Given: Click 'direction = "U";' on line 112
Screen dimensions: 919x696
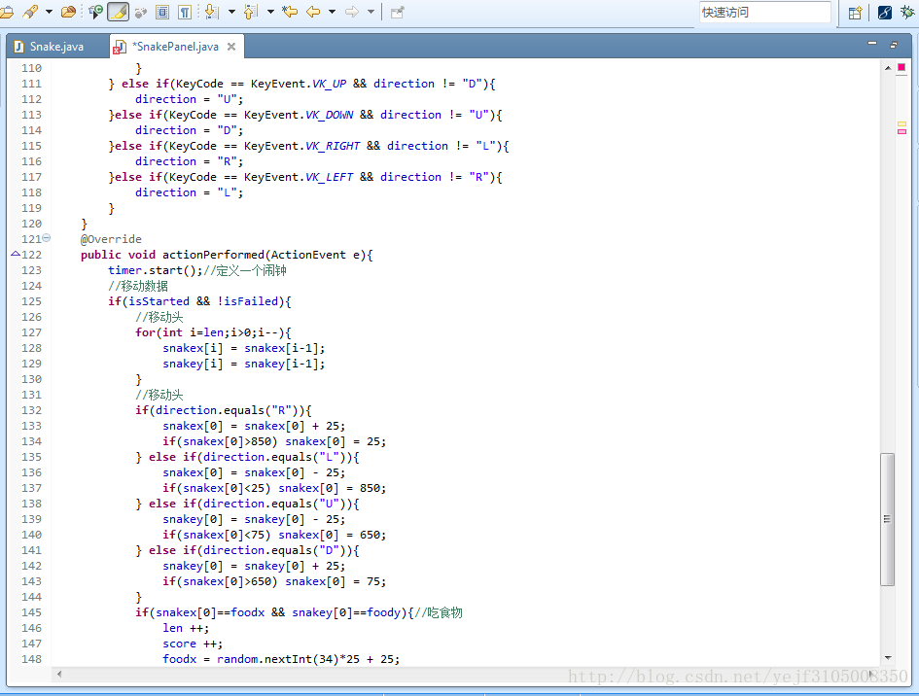Looking at the screenshot, I should (x=189, y=99).
